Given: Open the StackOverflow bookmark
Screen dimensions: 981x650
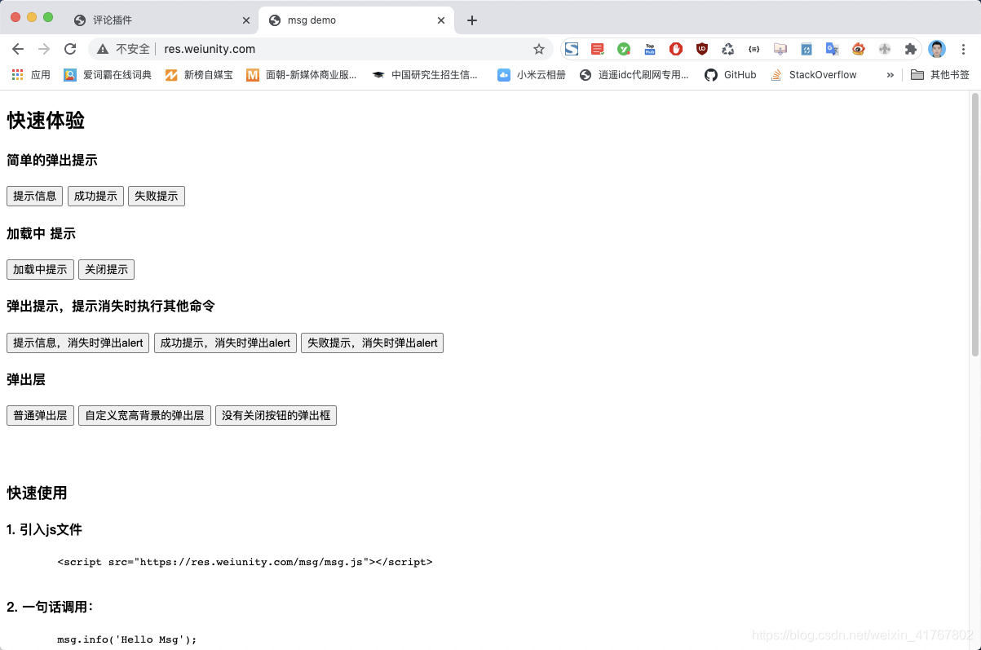Looking at the screenshot, I should [x=813, y=74].
